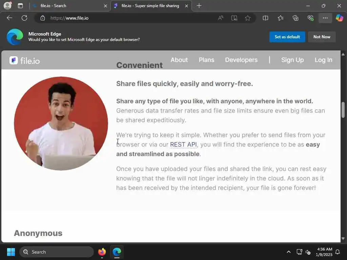This screenshot has width=347, height=260.
Task: Click 'Share files quickly, easily and worry-free.' text
Action: point(185,84)
